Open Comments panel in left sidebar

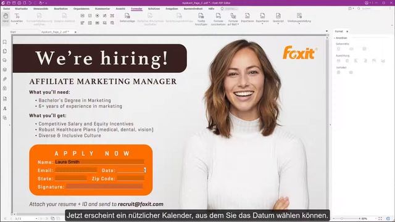tap(5, 60)
